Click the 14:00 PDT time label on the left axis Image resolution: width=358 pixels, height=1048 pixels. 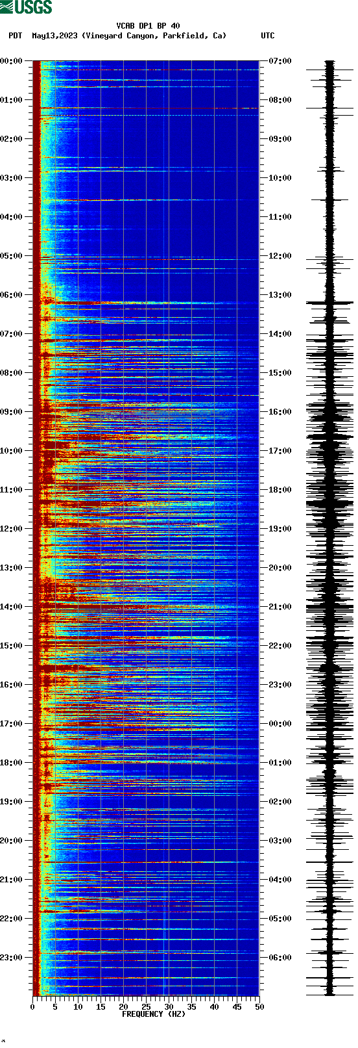click(11, 607)
